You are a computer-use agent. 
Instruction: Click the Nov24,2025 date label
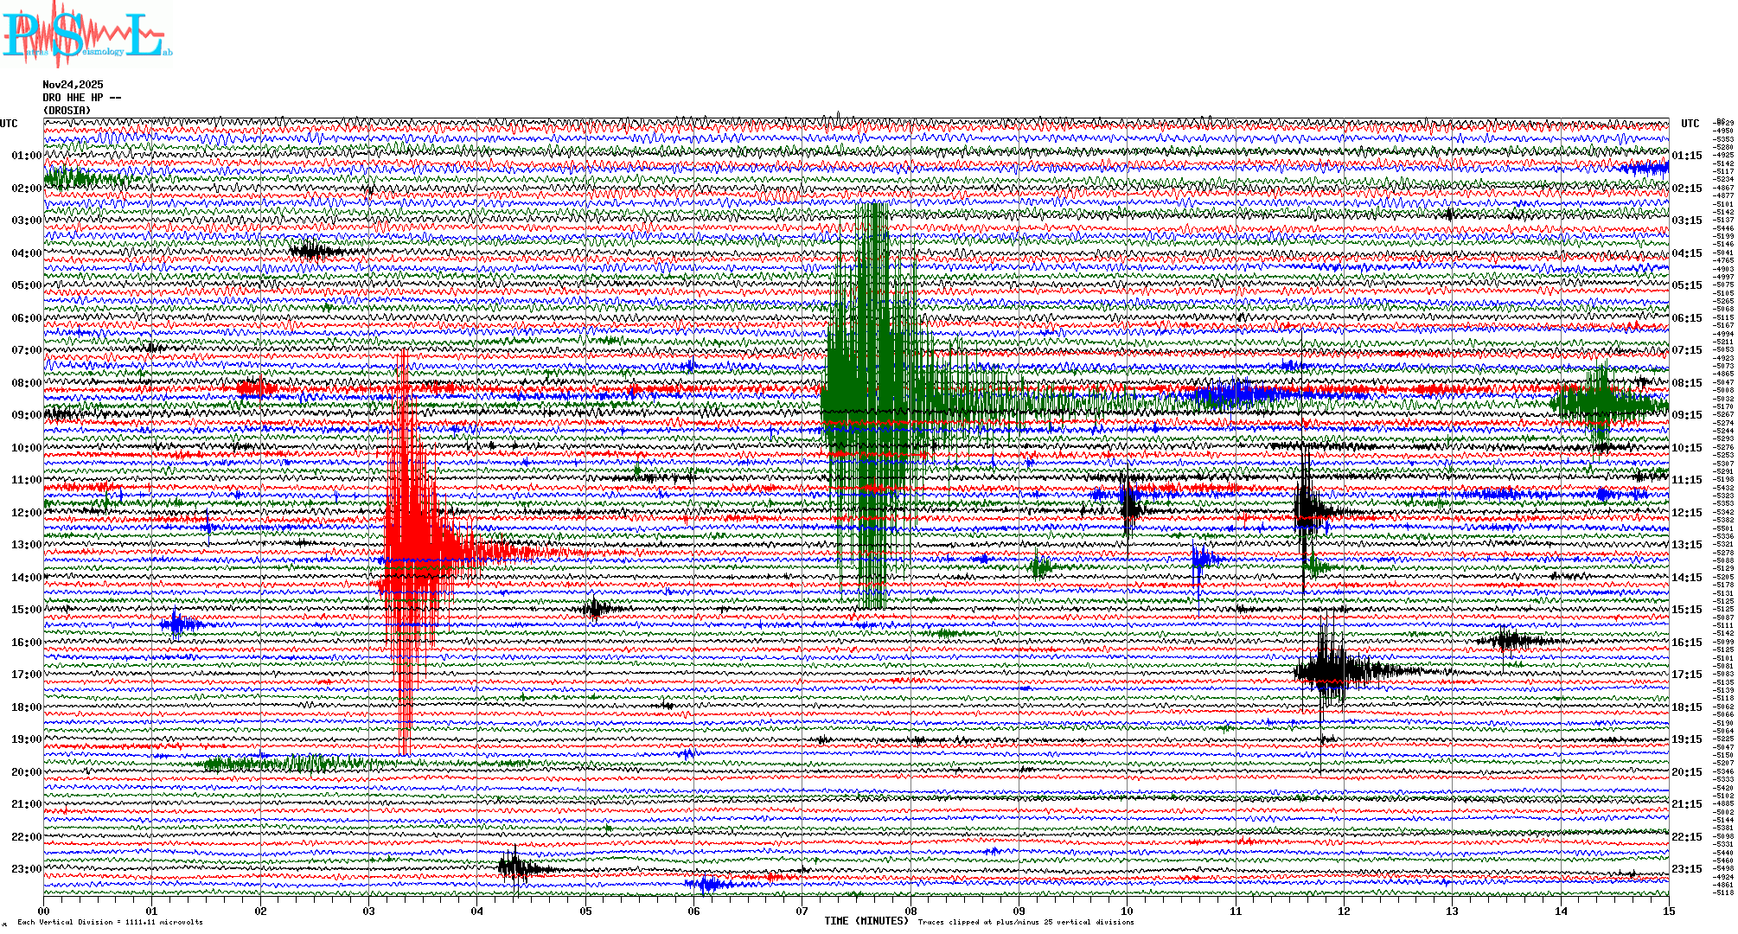click(73, 85)
